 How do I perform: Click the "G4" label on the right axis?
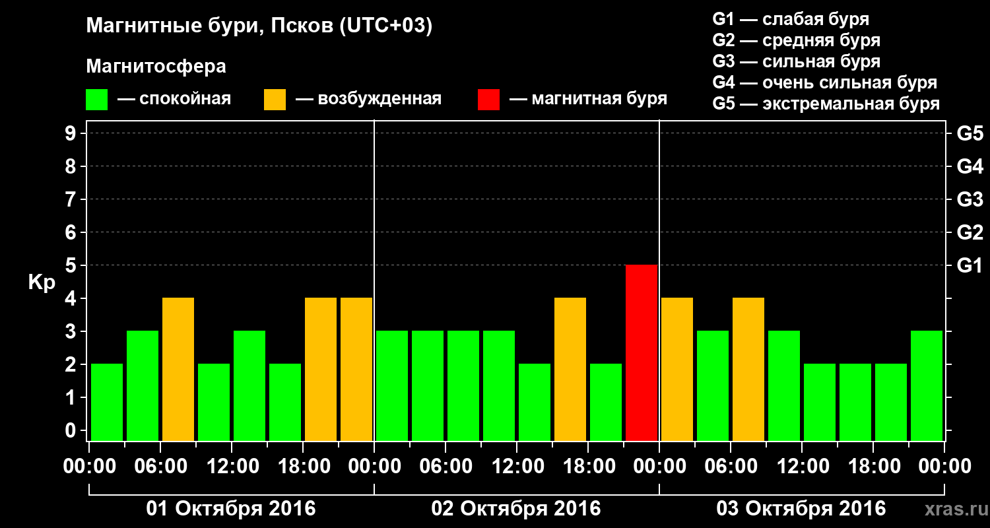point(970,166)
